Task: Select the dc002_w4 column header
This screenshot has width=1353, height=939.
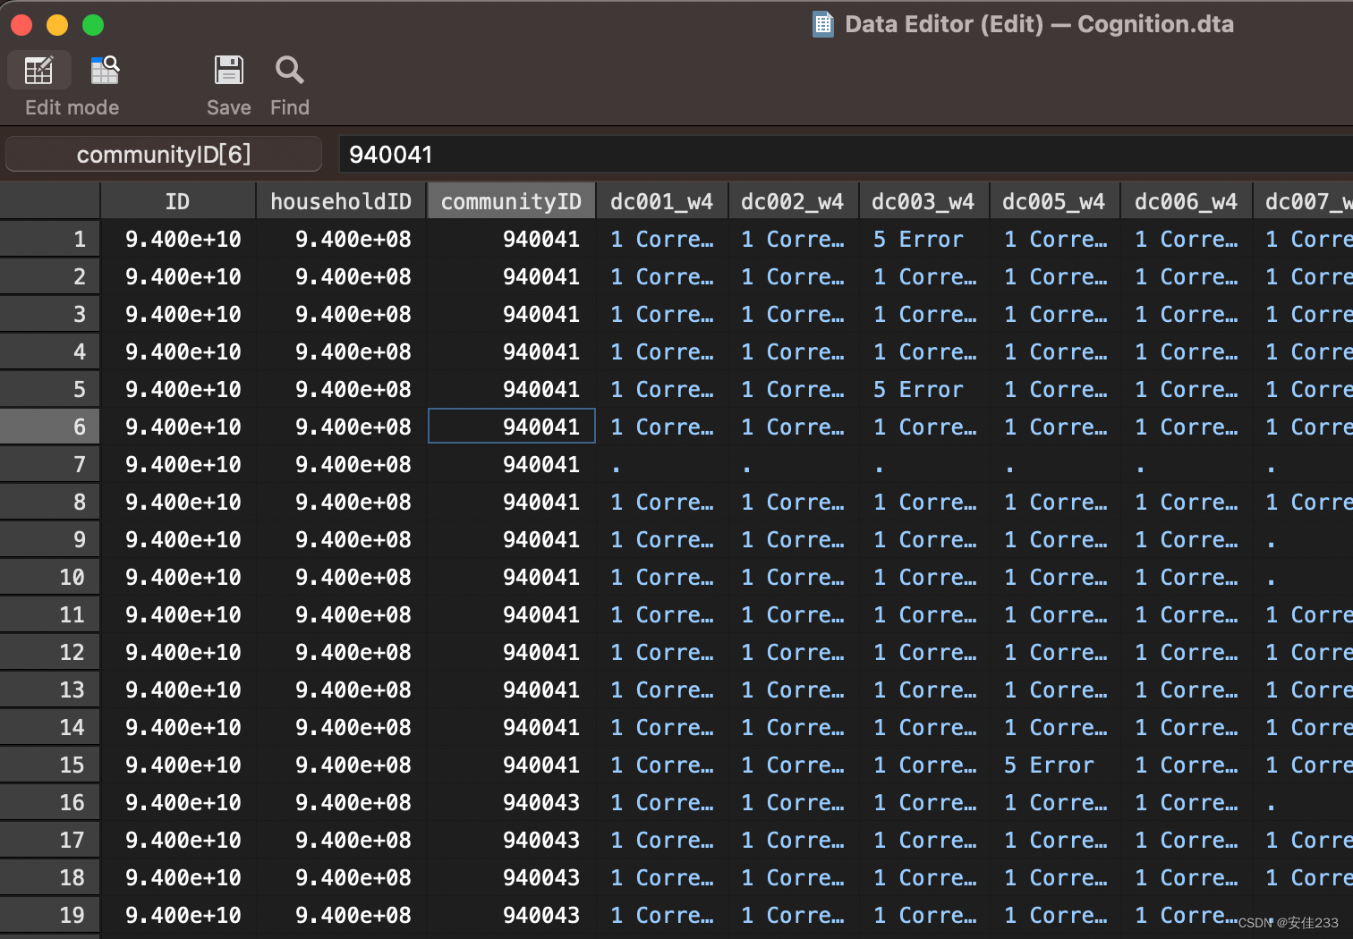Action: pos(793,201)
